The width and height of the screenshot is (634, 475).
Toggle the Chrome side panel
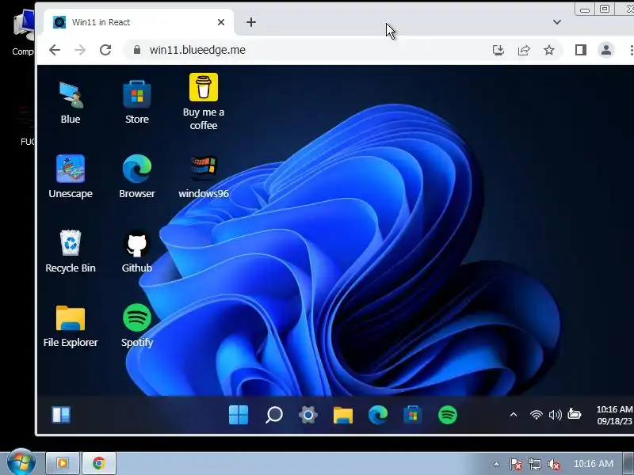pyautogui.click(x=581, y=50)
